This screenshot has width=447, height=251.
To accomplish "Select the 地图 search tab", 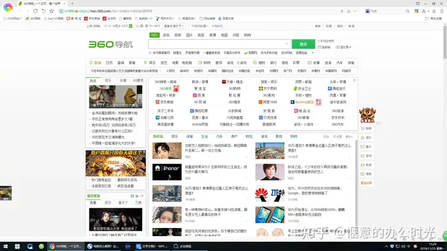I will [x=224, y=35].
